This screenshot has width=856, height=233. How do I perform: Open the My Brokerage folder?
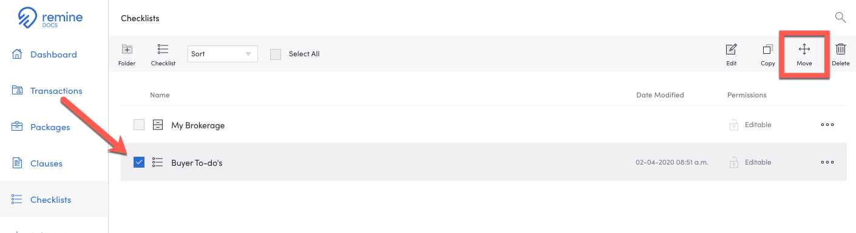198,125
